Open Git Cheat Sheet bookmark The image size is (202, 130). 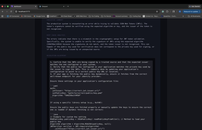(x=65, y=16)
